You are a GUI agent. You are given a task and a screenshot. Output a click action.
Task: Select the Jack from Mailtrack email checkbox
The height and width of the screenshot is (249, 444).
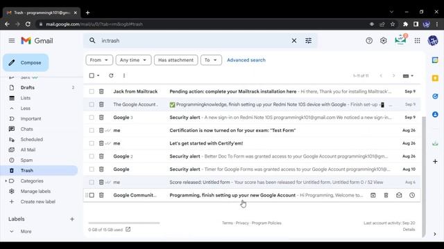pos(92,91)
